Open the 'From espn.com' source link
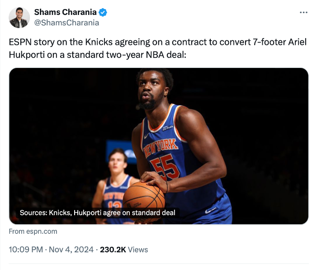 pyautogui.click(x=33, y=231)
